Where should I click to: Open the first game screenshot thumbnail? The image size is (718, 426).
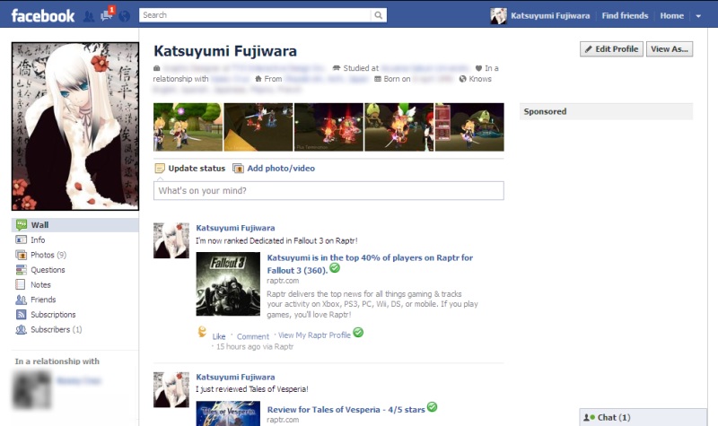coord(188,126)
